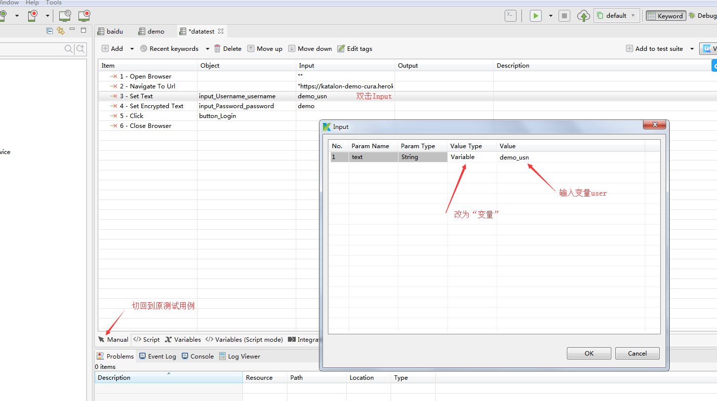Click the katalon-demo-cura URL input cell
Screen dimensions: 717x401
point(345,86)
